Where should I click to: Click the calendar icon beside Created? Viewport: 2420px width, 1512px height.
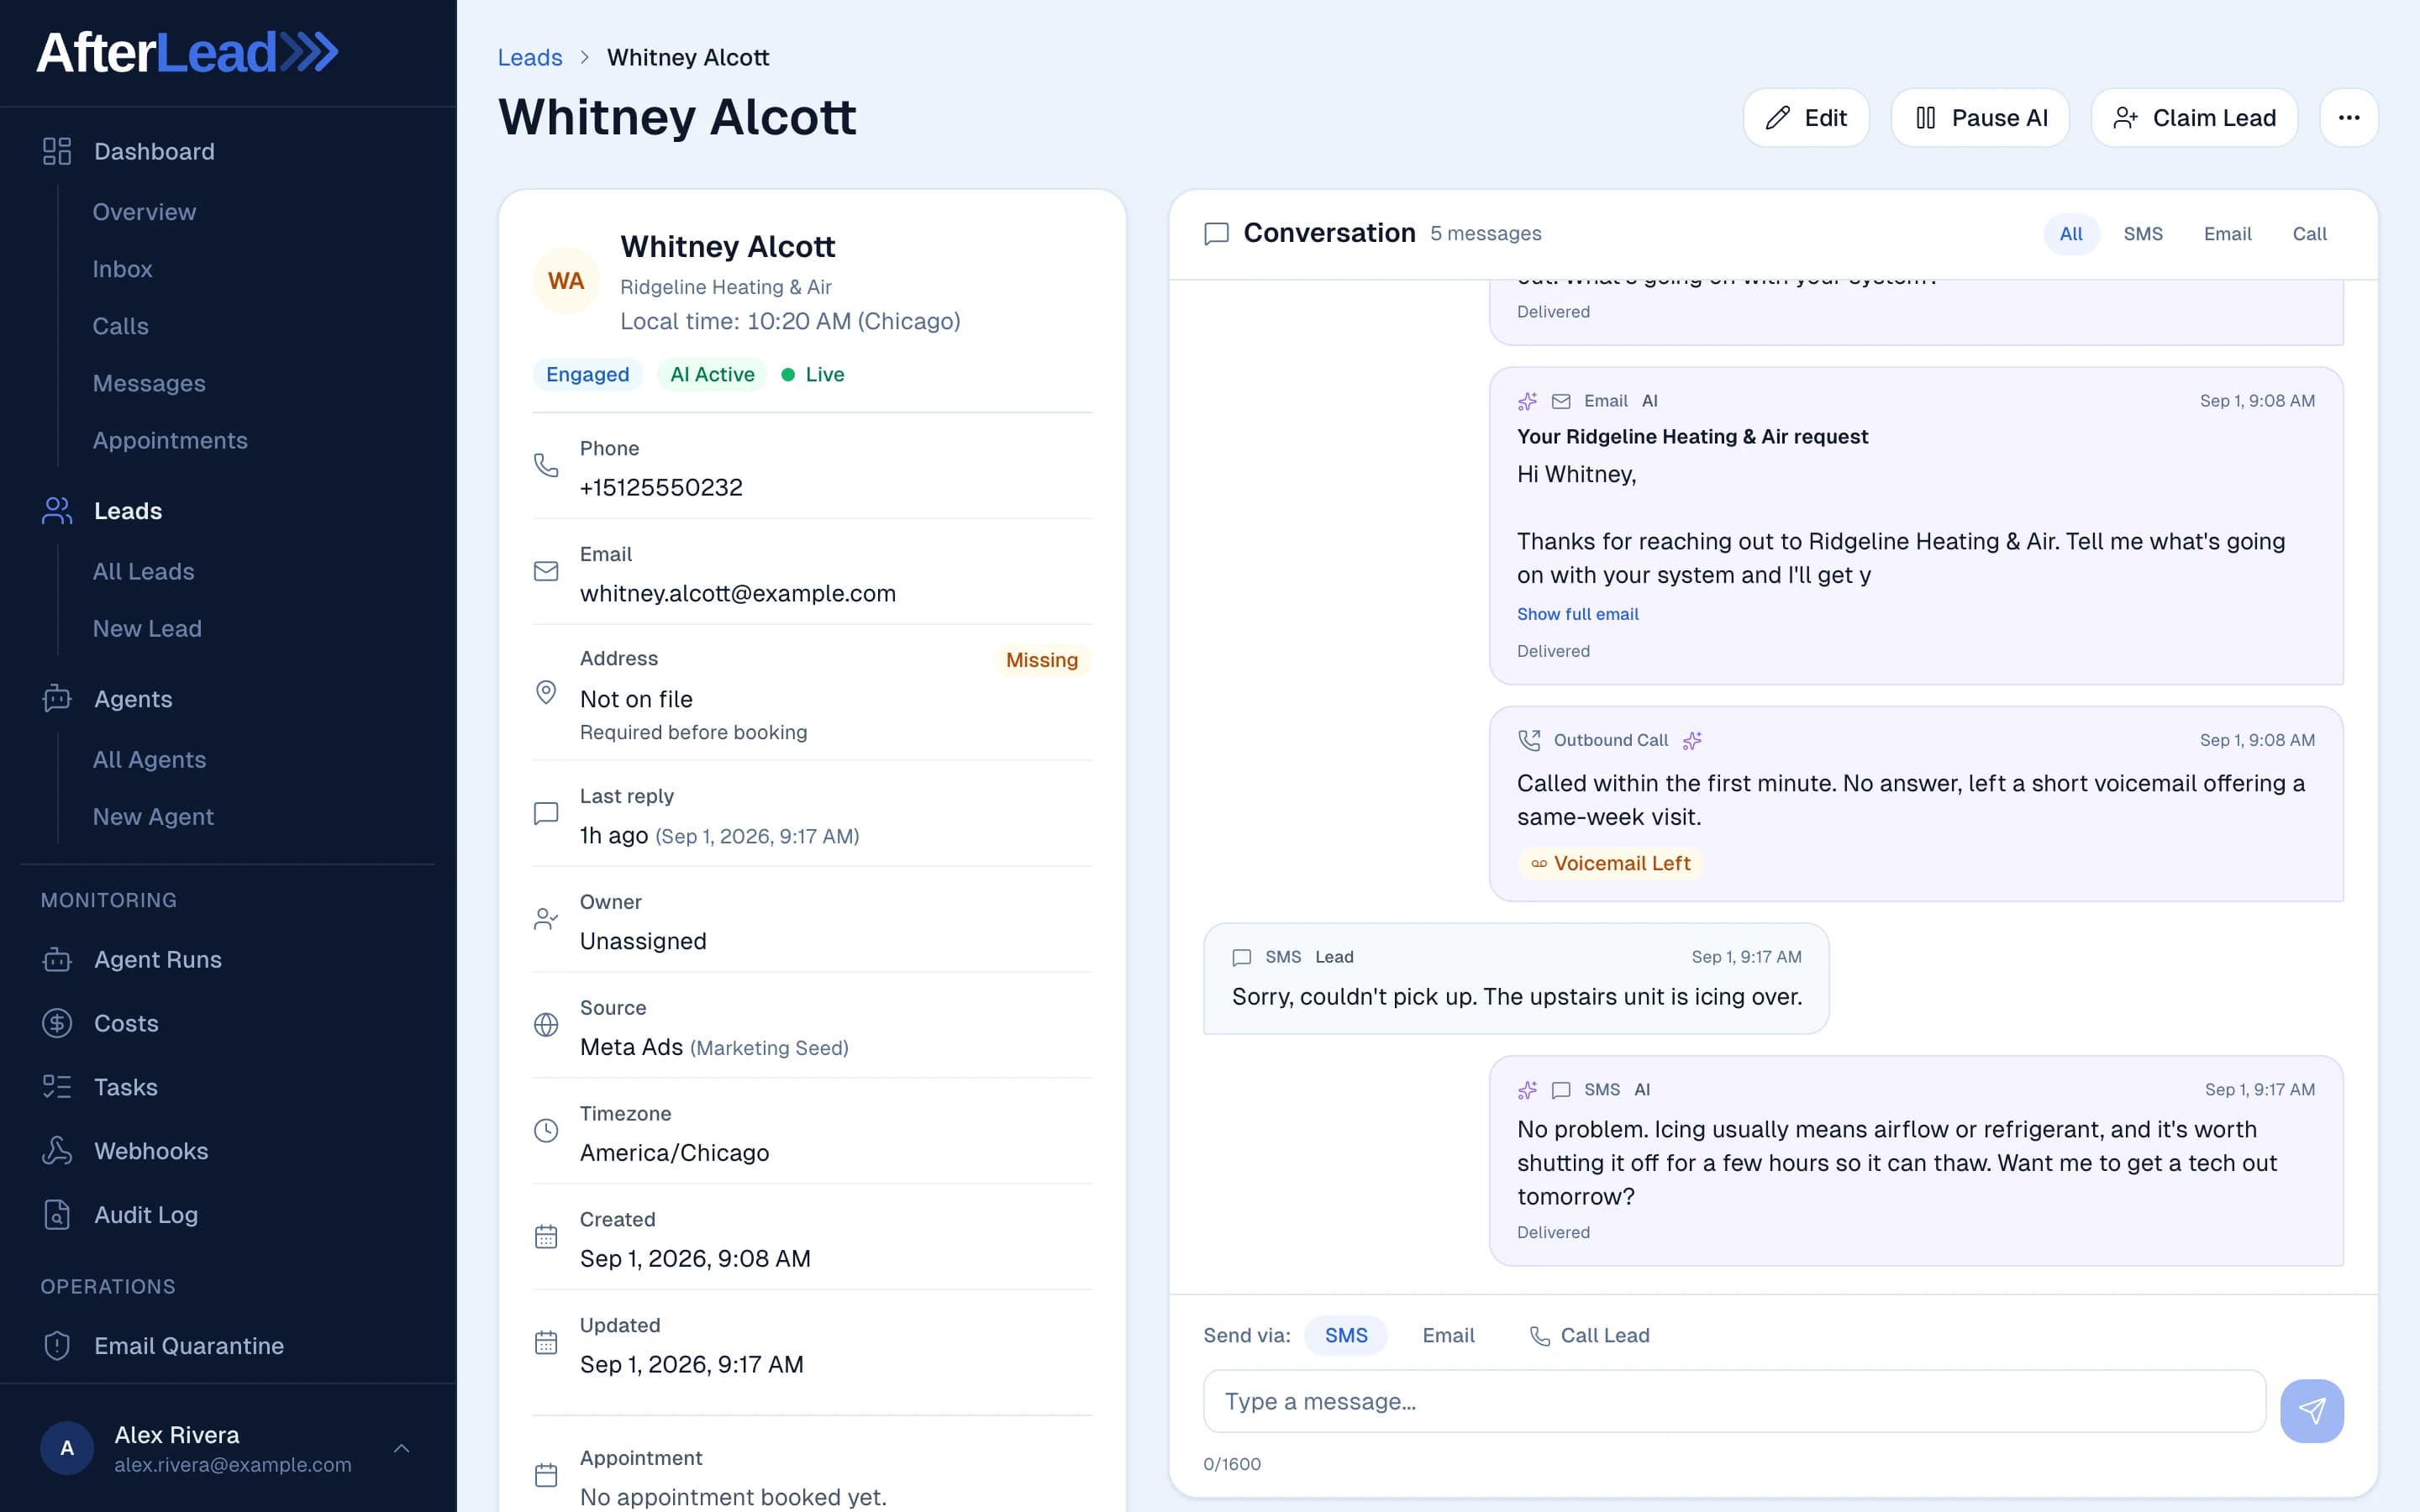(546, 1236)
